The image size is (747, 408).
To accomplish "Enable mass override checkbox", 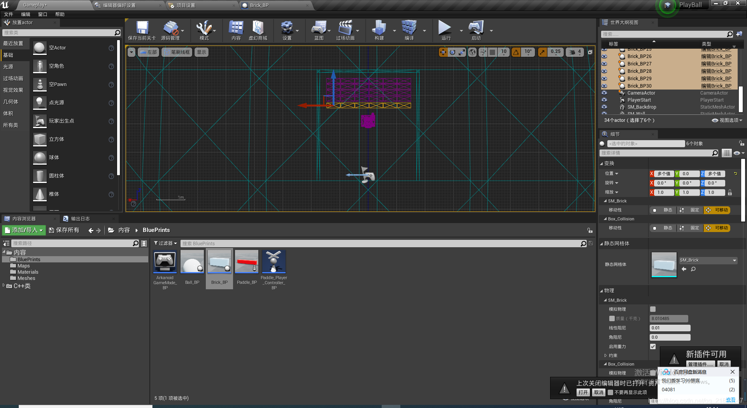I will [x=612, y=318].
